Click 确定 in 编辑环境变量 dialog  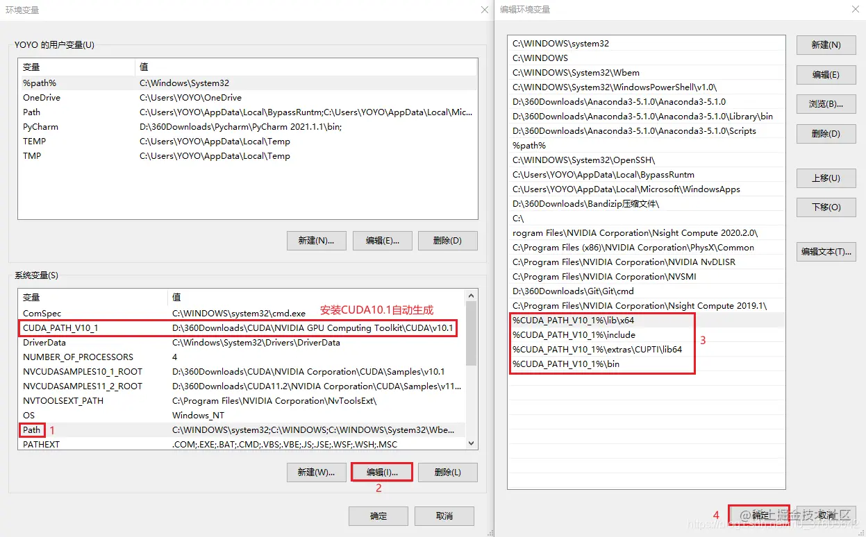(x=759, y=515)
